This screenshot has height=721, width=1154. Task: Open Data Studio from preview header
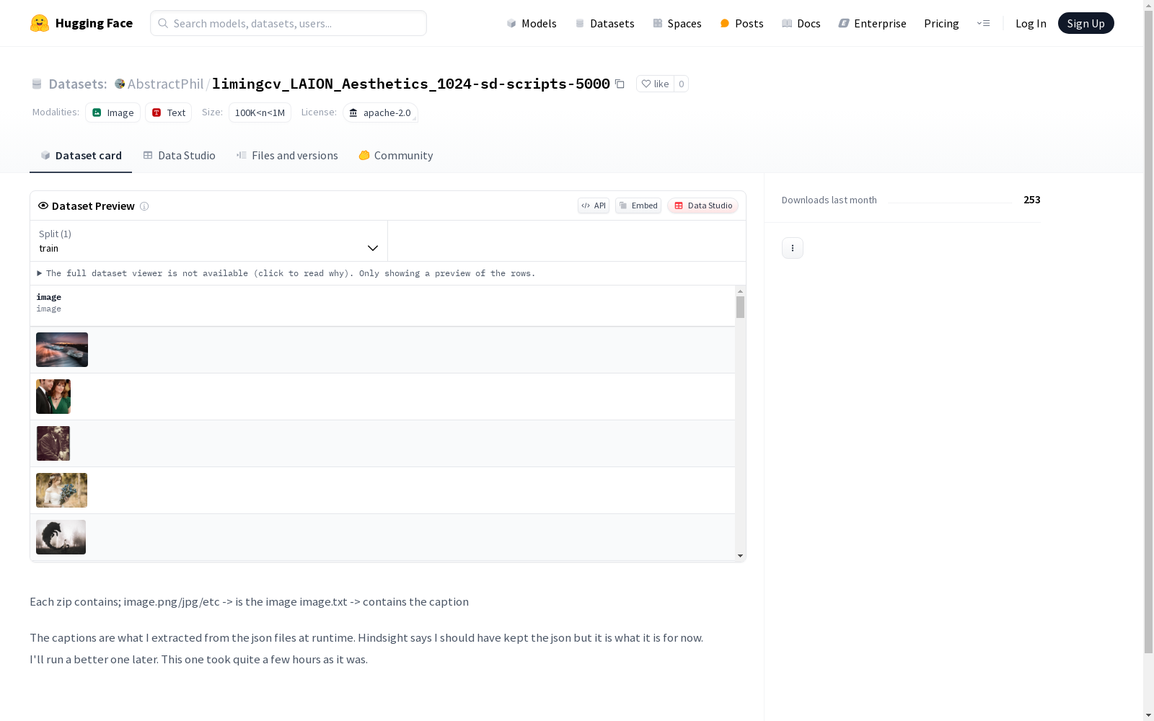pyautogui.click(x=702, y=205)
